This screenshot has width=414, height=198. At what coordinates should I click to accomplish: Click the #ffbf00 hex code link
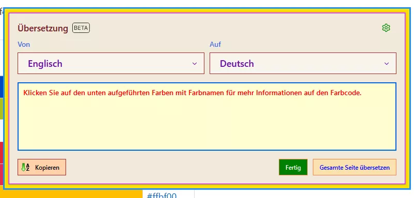pos(162,195)
